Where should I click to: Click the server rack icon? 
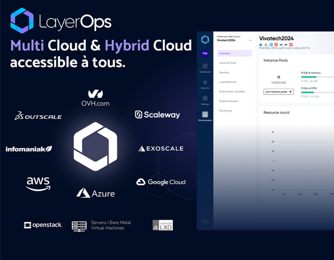[x=79, y=227]
